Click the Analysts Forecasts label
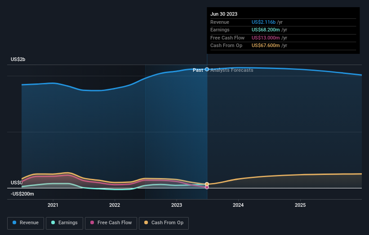Screen dimensions: 369x235 [x=232, y=70]
